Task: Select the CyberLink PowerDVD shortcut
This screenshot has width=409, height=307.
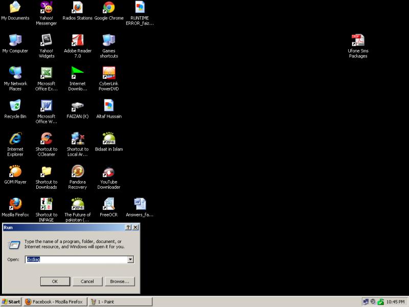Action: tap(108, 73)
